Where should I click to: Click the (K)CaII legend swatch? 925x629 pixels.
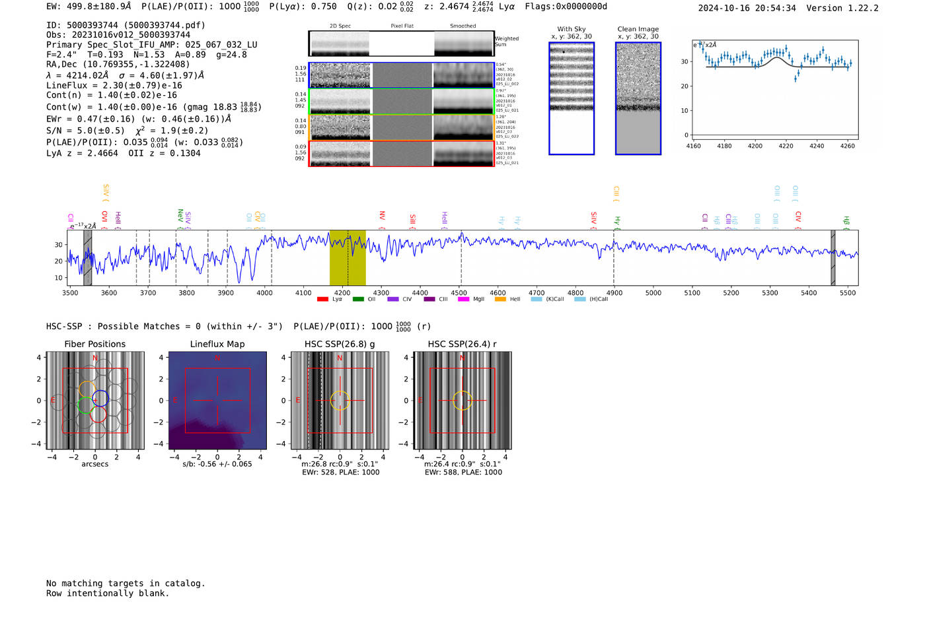[x=536, y=299]
